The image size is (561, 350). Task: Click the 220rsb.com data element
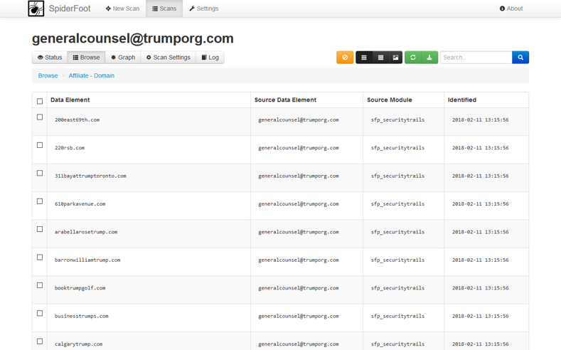click(70, 148)
